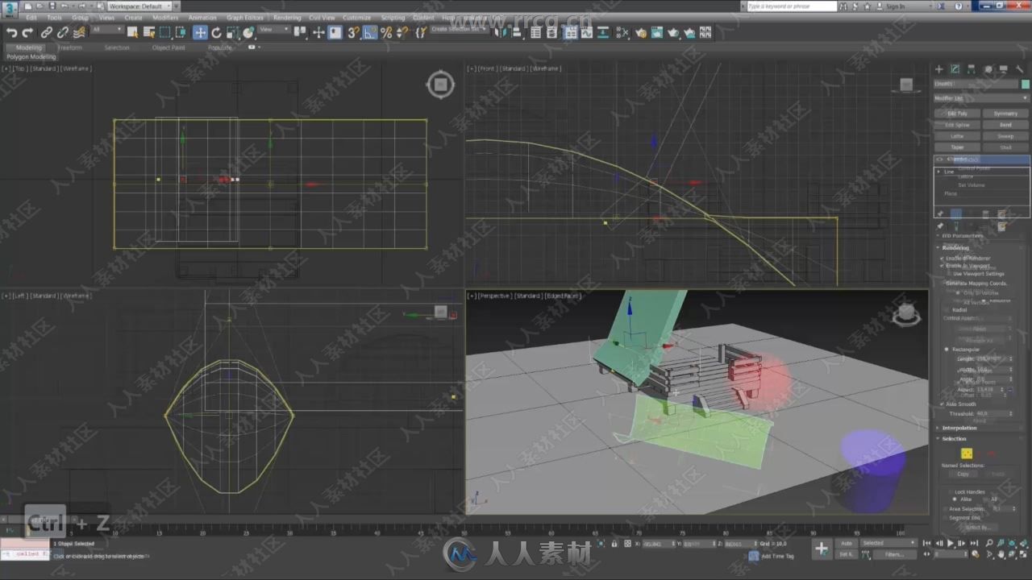Toggle Enable In Renderer checkbox
This screenshot has width=1032, height=580.
point(942,258)
